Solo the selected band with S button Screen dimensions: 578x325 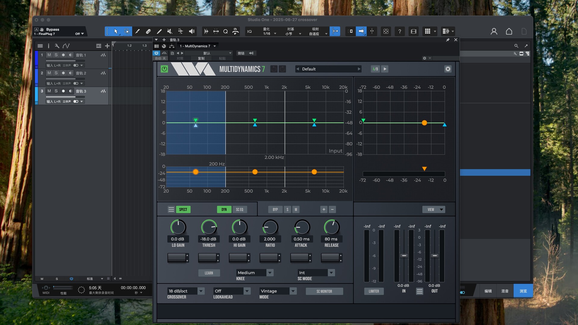287,209
